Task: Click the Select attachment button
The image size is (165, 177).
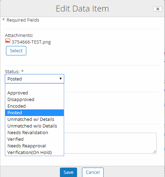Action: [16, 51]
